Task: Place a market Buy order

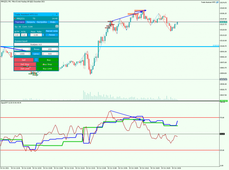Action: tap(49, 60)
